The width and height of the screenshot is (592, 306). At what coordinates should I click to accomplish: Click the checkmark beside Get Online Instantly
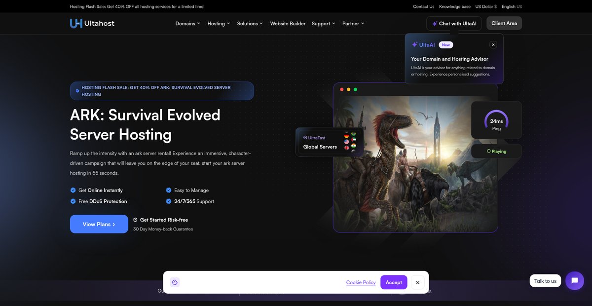pyautogui.click(x=73, y=190)
